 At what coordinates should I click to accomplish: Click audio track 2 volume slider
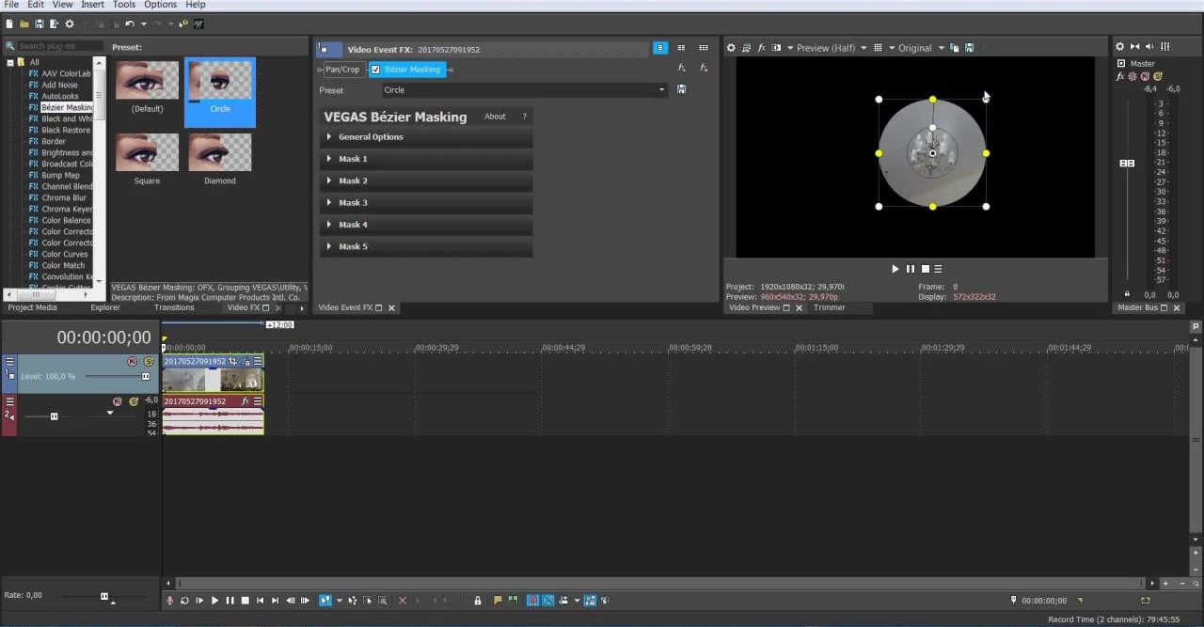click(x=54, y=415)
